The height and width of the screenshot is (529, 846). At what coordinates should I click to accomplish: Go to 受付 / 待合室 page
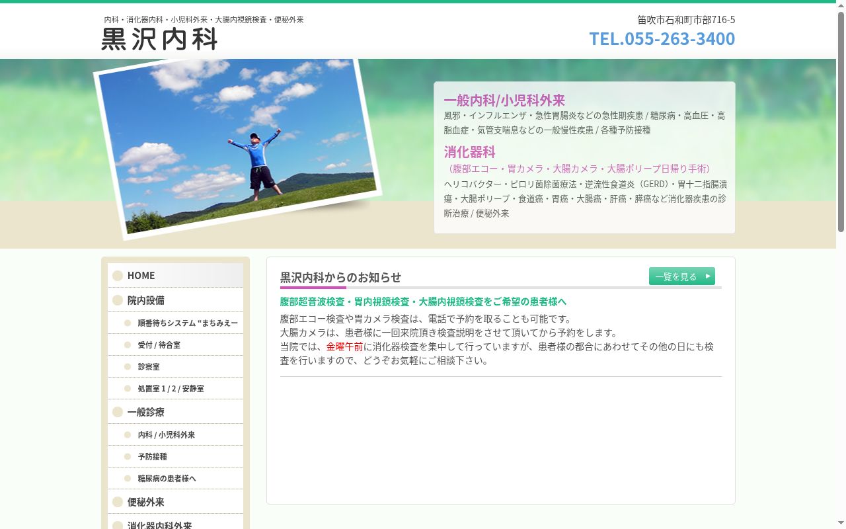click(x=175, y=345)
